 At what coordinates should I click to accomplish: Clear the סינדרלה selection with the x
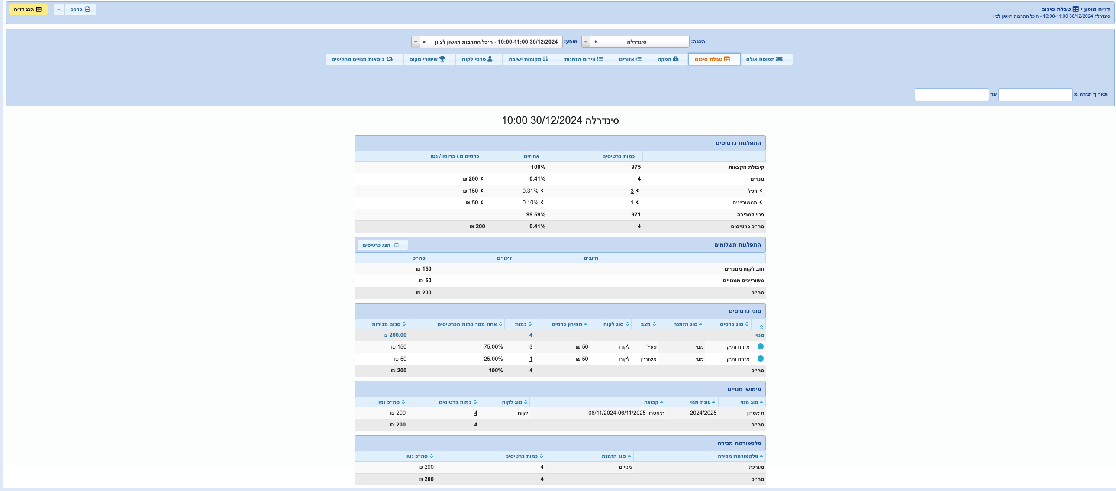tap(596, 42)
